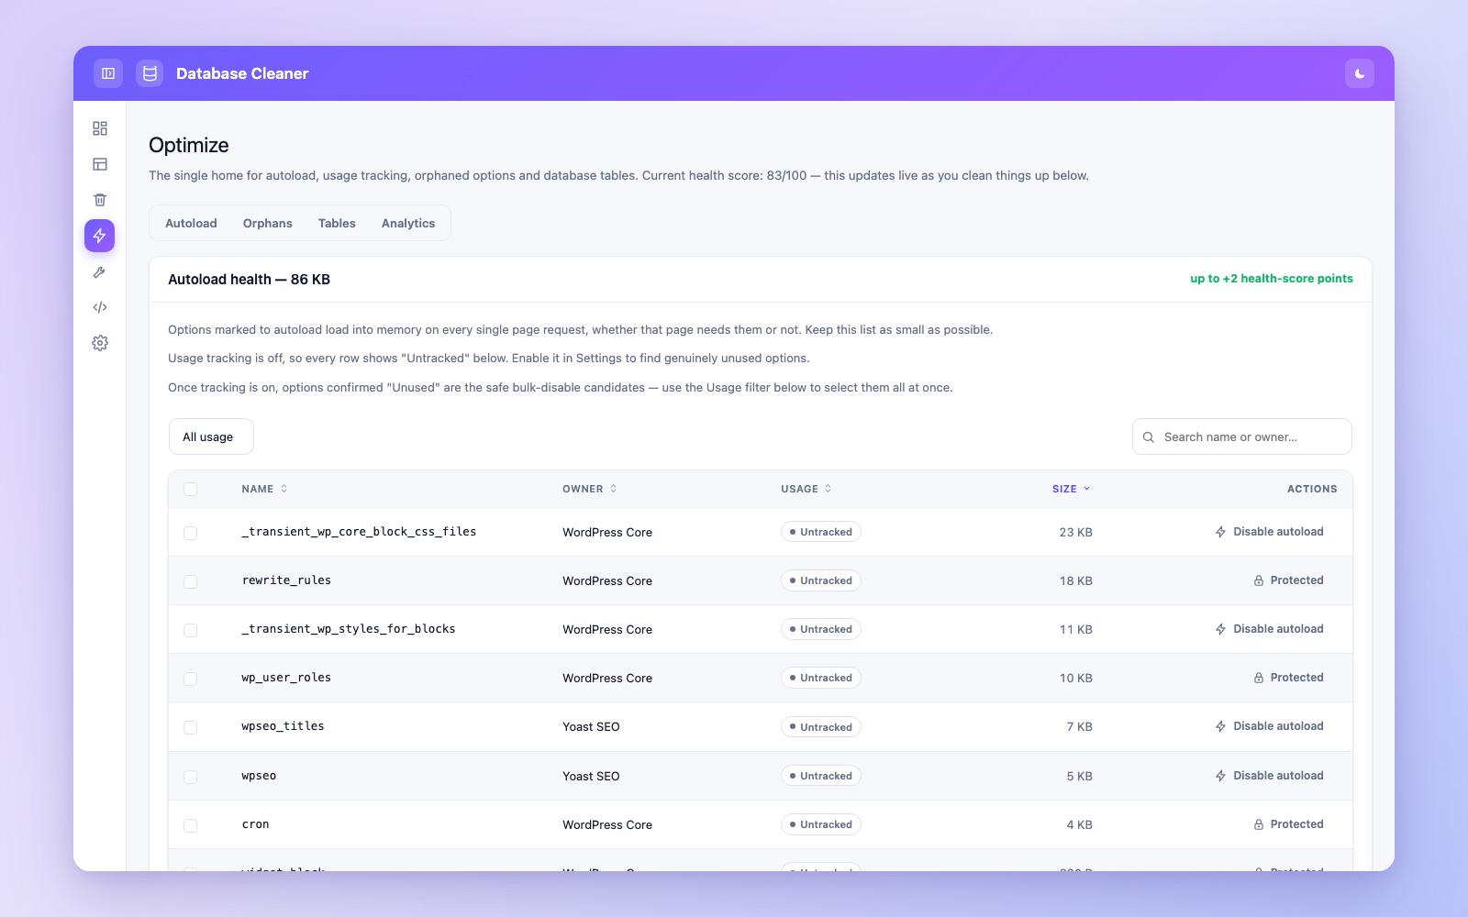Open the wrench tools icon in sidebar
This screenshot has height=917, width=1468.
(100, 271)
